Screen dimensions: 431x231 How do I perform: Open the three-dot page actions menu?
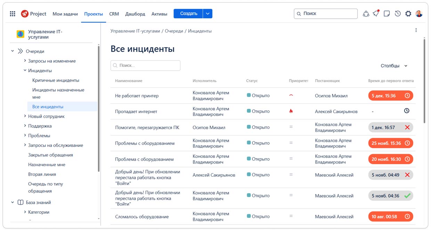pyautogui.click(x=416, y=30)
